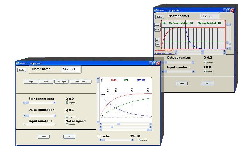Image resolution: width=250 pixels, height=153 pixels.
Task: Delete the motor using Delete button
Action: coord(21,70)
